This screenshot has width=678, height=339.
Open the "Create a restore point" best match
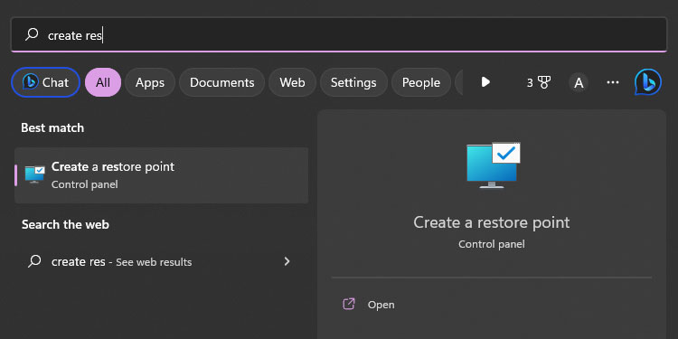click(161, 175)
